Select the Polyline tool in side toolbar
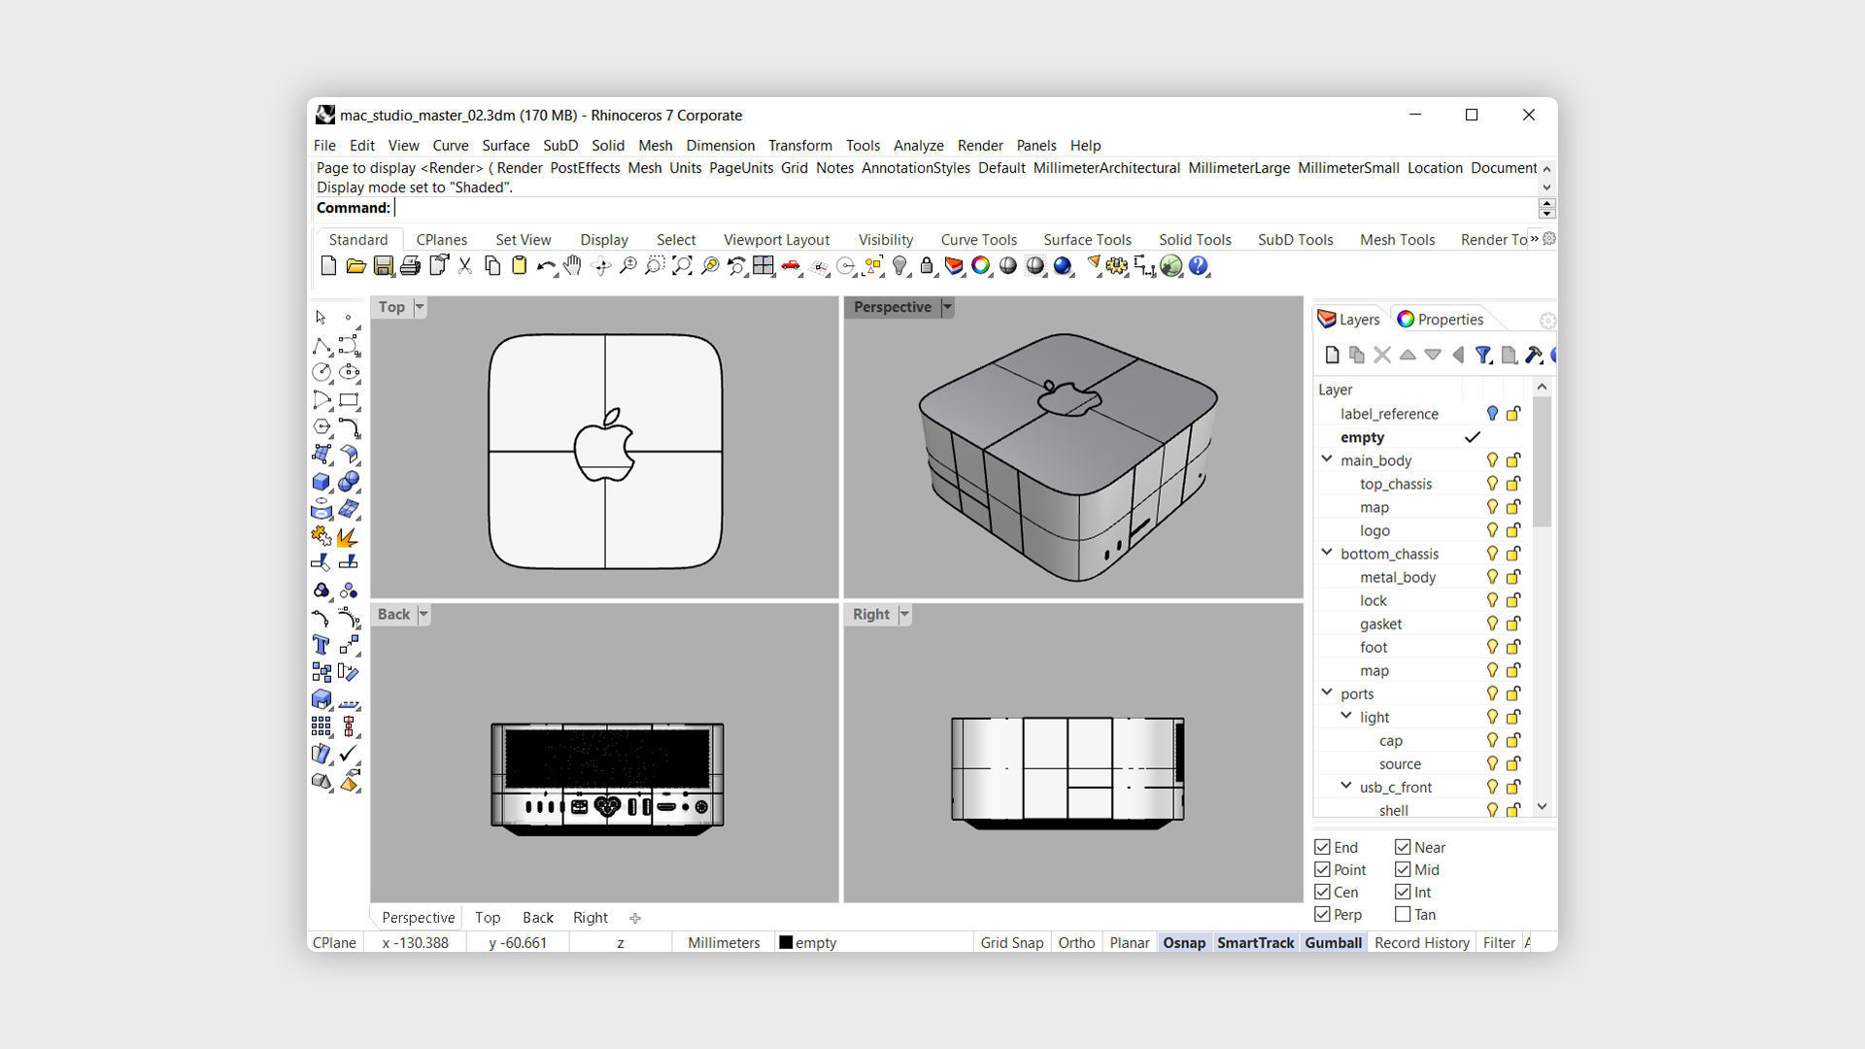The width and height of the screenshot is (1865, 1049). coord(322,346)
